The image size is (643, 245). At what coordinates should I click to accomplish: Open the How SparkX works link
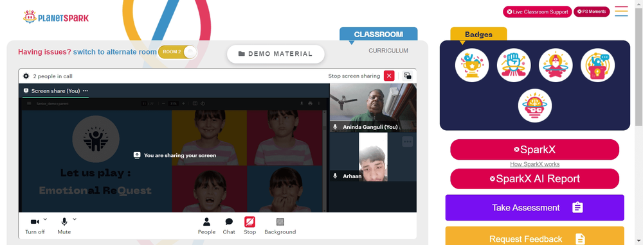(x=535, y=164)
